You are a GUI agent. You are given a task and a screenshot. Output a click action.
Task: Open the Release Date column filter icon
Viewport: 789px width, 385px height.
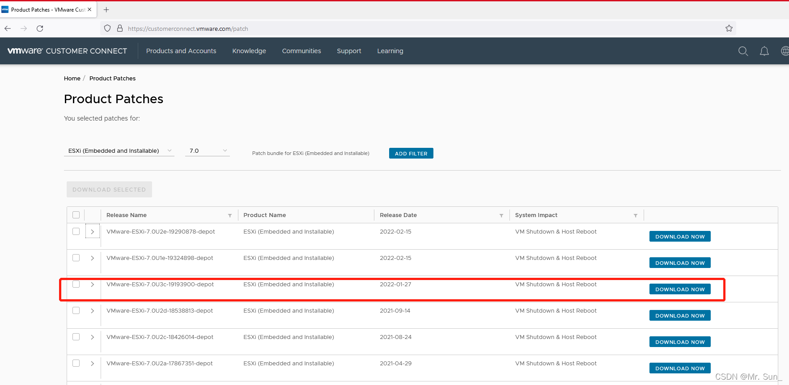tap(501, 215)
